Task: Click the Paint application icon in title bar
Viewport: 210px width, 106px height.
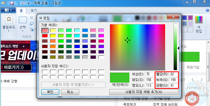Action: point(3,3)
